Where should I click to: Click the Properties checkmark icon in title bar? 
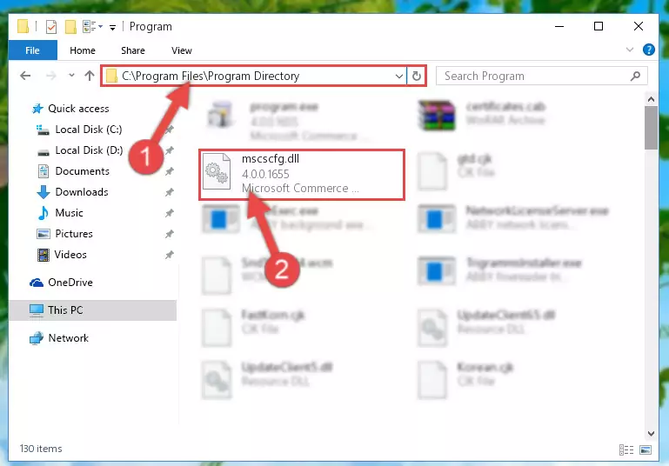(50, 27)
